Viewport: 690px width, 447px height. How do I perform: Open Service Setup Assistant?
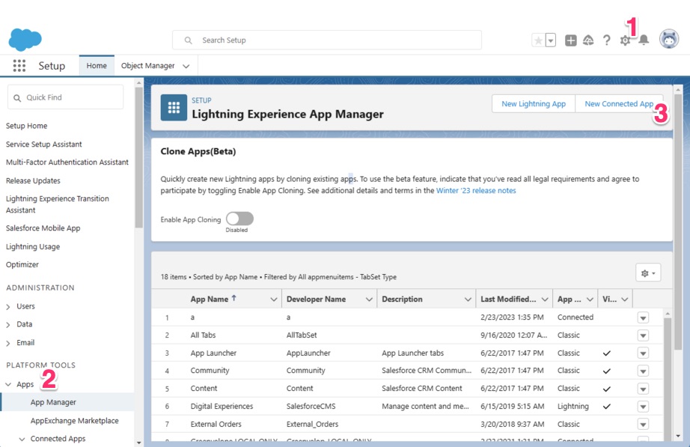pyautogui.click(x=43, y=145)
